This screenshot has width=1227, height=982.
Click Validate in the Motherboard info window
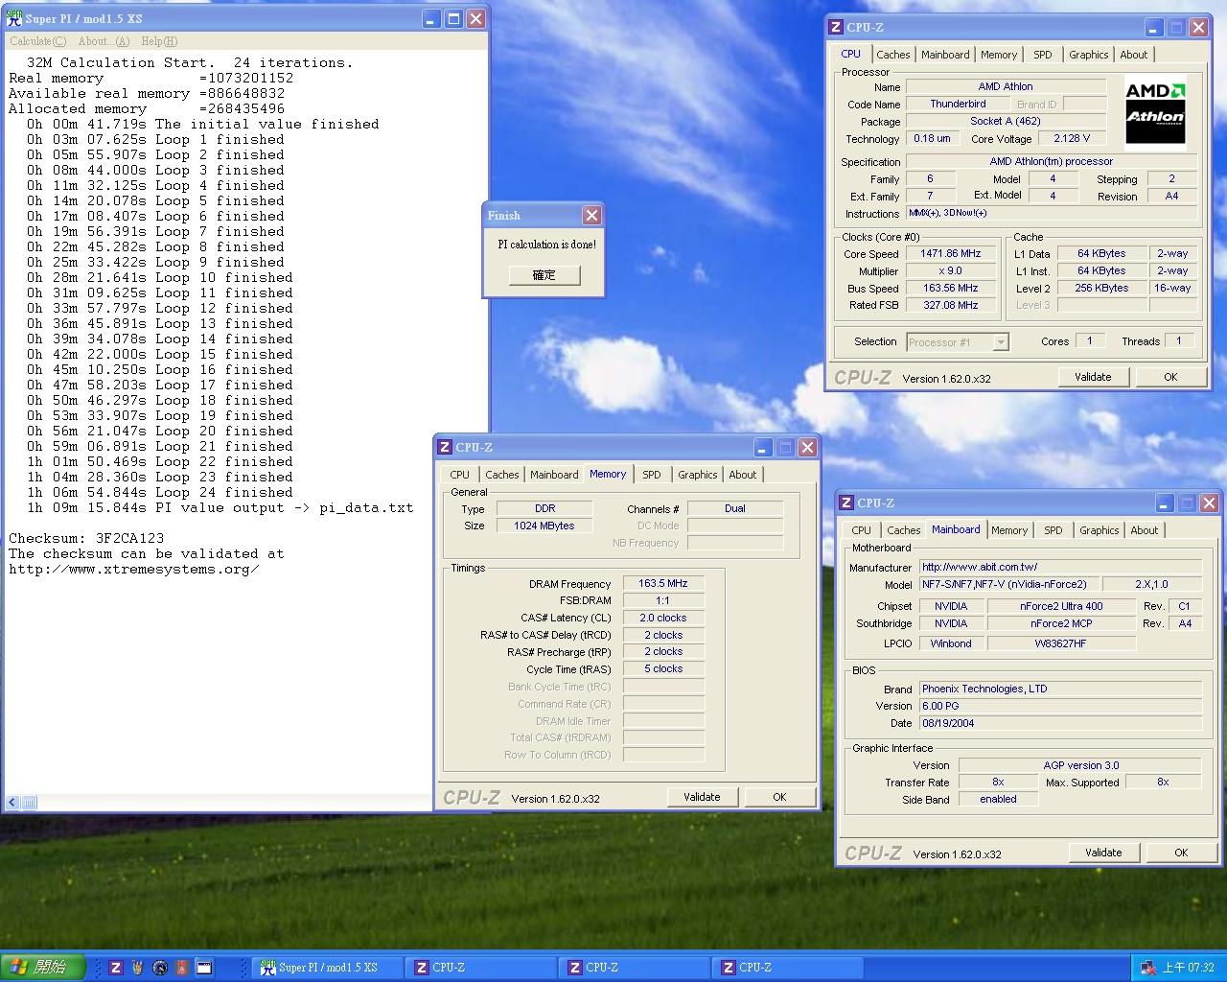1103,853
